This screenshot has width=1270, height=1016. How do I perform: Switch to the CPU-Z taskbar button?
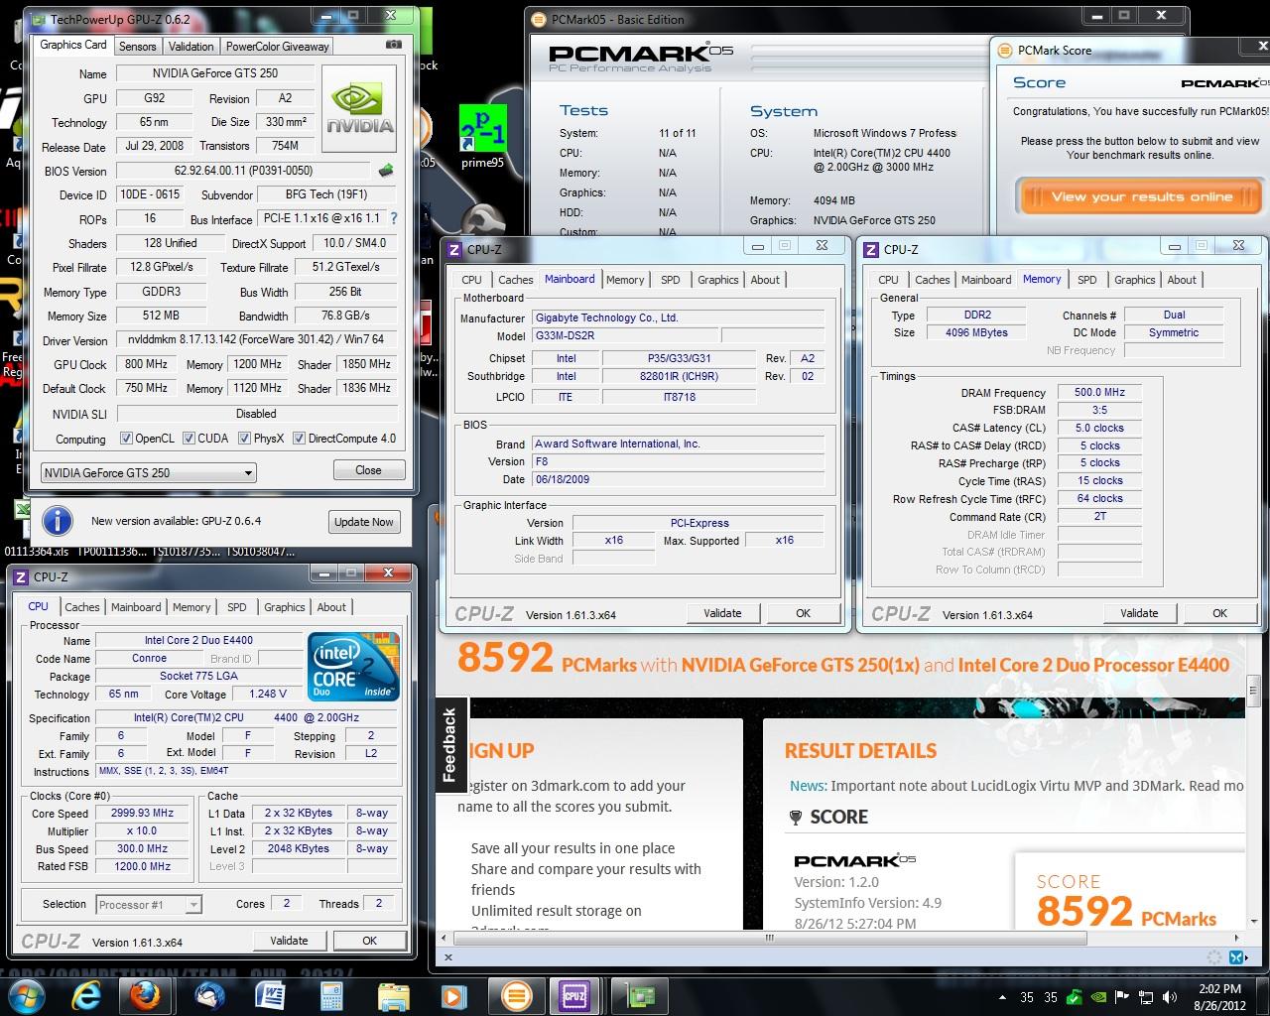click(575, 994)
